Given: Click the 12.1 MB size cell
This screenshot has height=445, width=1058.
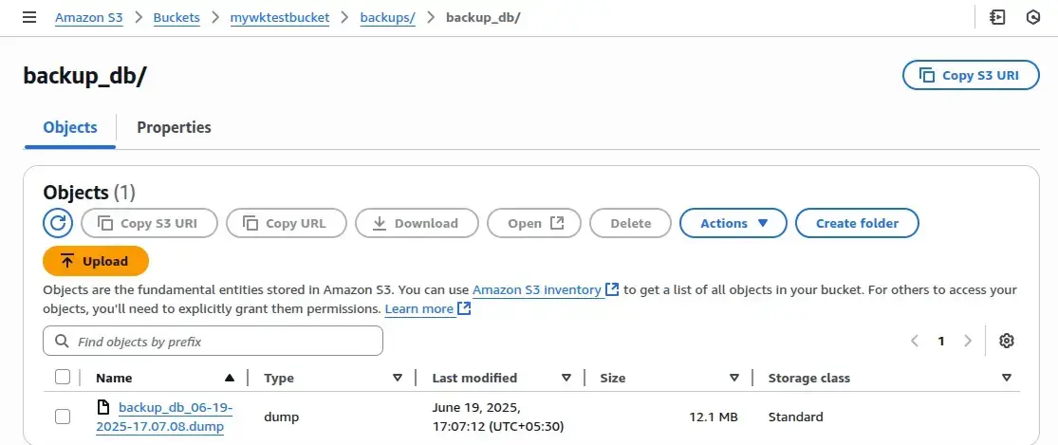Looking at the screenshot, I should tap(714, 417).
